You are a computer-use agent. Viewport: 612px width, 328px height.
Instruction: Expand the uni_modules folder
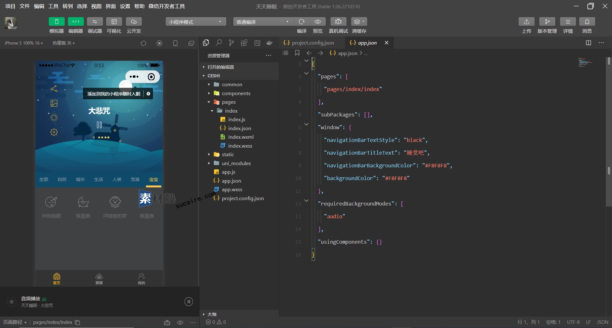click(x=239, y=163)
